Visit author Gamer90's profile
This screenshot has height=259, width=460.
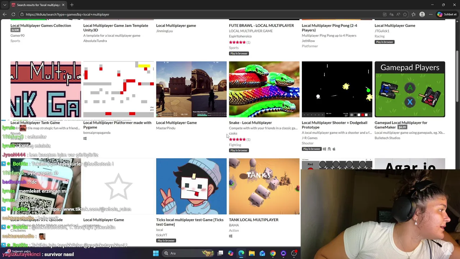tap(17, 35)
